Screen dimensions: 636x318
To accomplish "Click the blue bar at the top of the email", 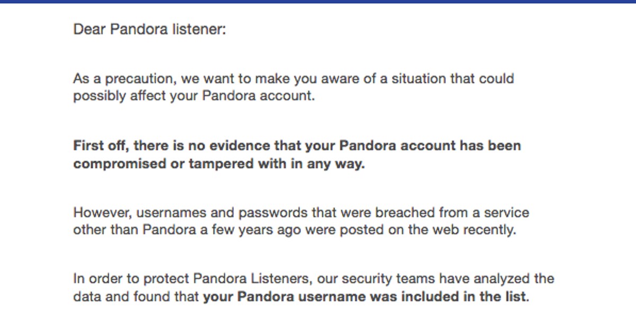I will coord(318,2).
